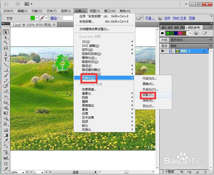Open the fill color dropdown arrow
Screen dimensions: 214x175
pyautogui.click(x=37, y=18)
